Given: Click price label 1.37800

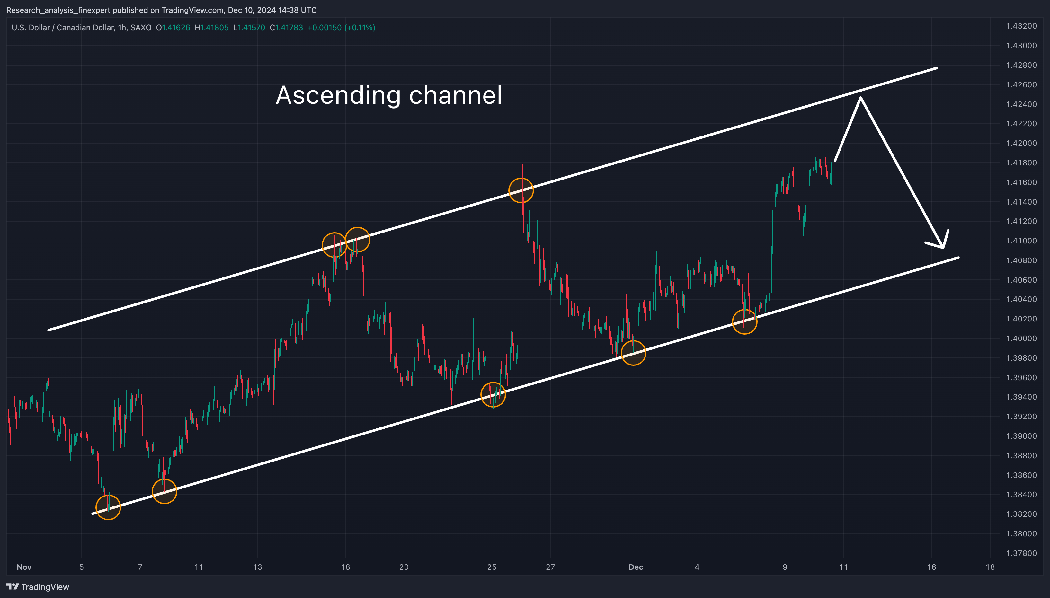Looking at the screenshot, I should tap(1021, 553).
